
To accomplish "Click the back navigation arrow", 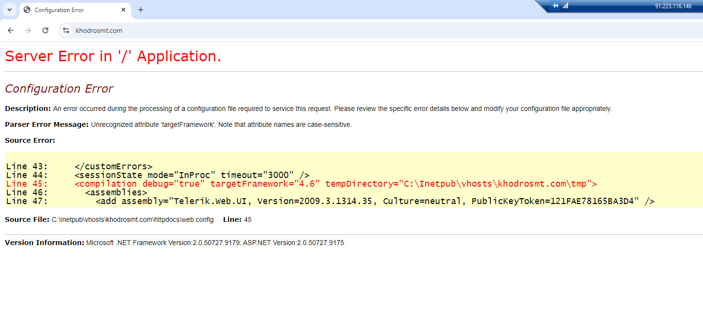I will pyautogui.click(x=11, y=30).
